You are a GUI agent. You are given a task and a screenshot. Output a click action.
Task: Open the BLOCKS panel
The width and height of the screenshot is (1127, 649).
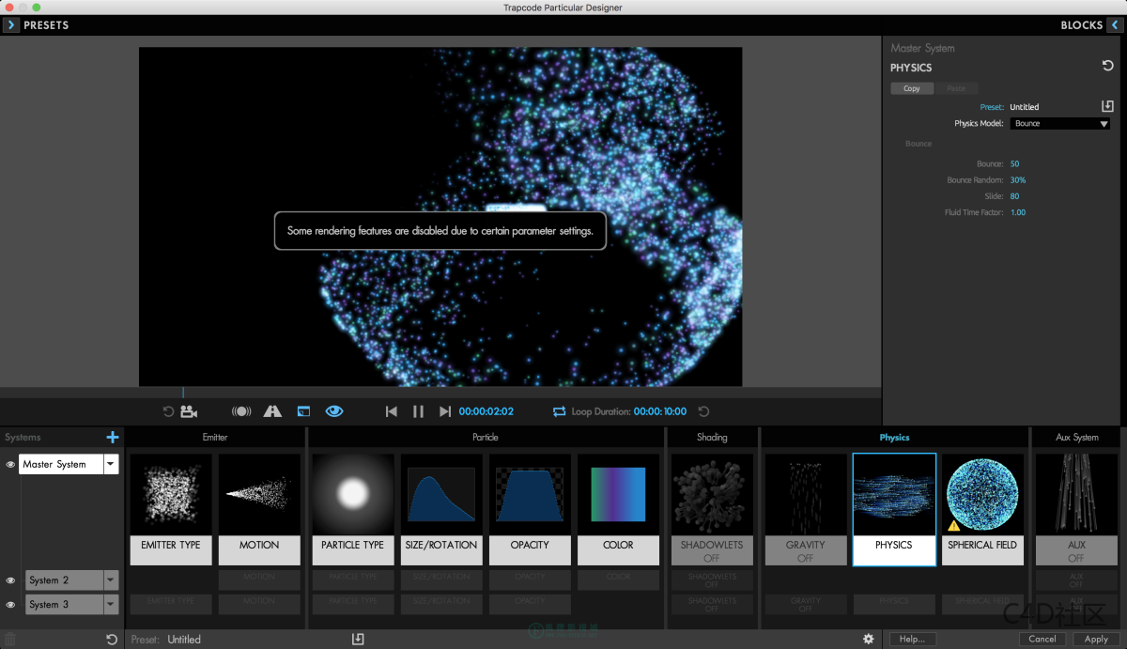(x=1088, y=24)
